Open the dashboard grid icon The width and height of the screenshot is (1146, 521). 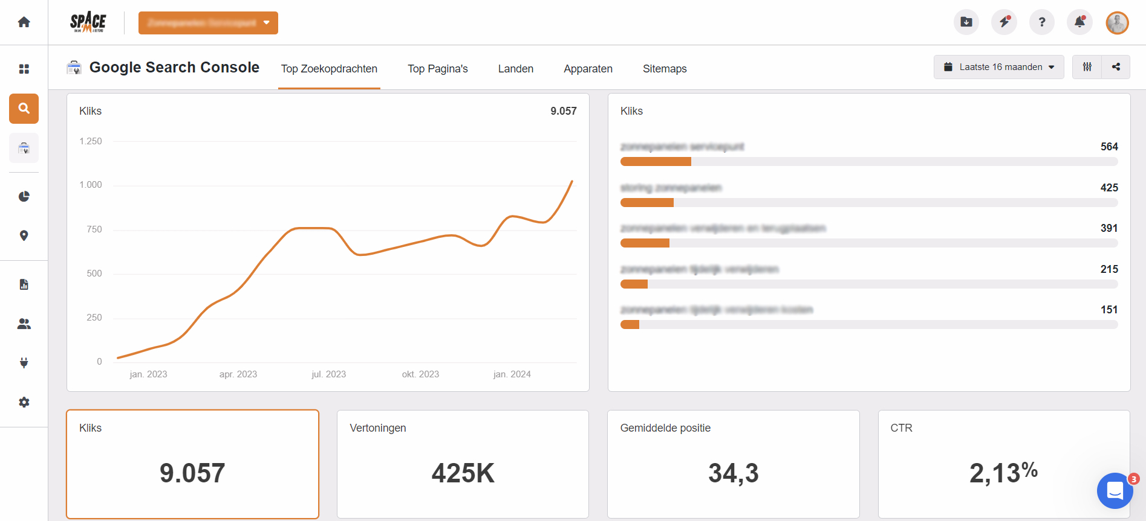24,69
